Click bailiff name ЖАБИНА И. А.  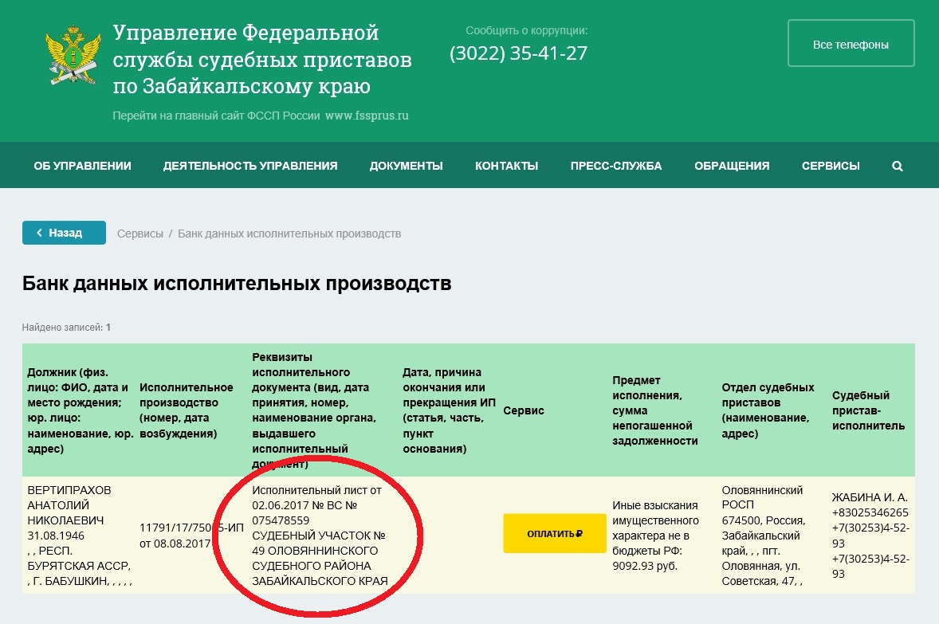(870, 497)
